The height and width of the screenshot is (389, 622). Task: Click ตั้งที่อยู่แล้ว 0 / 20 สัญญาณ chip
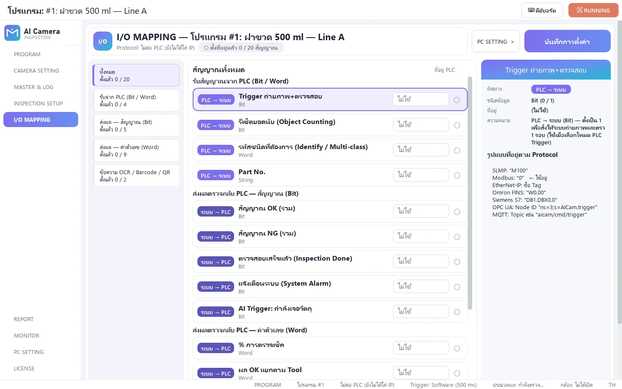(241, 48)
